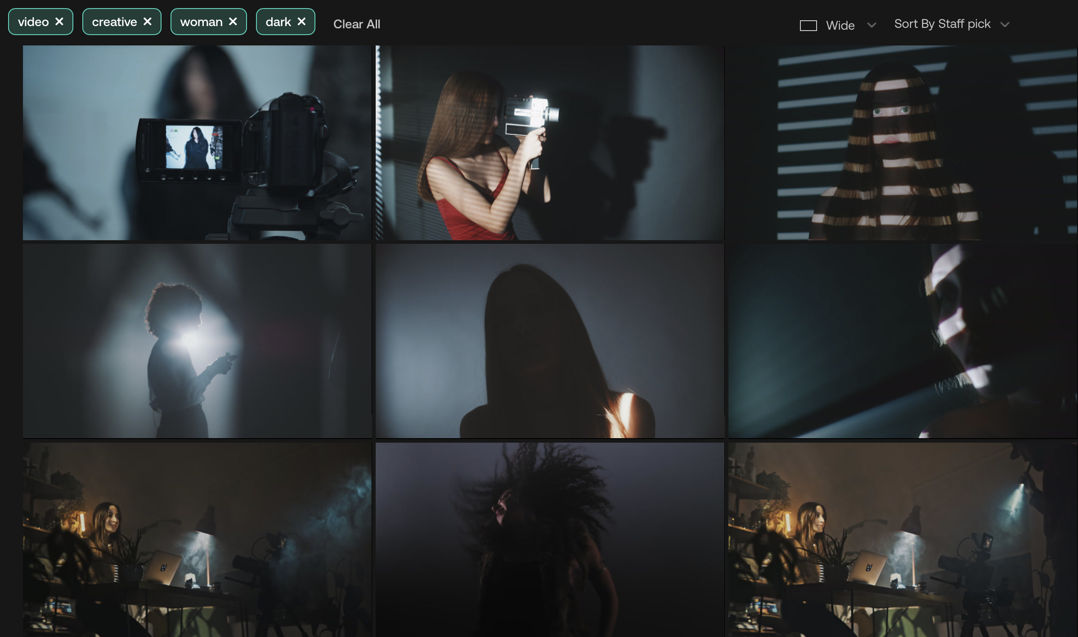The height and width of the screenshot is (637, 1078).
Task: Expand the Sort By chevron arrow
Action: click(1005, 25)
